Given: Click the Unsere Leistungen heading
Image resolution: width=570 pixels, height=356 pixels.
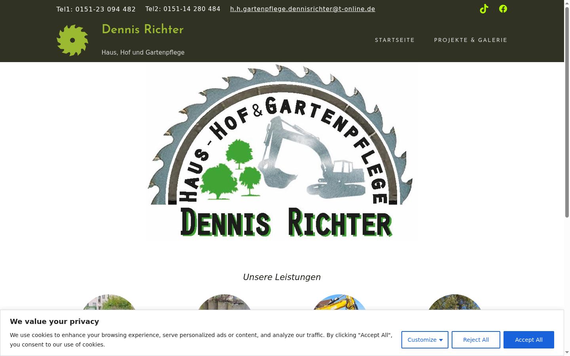Looking at the screenshot, I should pyautogui.click(x=282, y=277).
